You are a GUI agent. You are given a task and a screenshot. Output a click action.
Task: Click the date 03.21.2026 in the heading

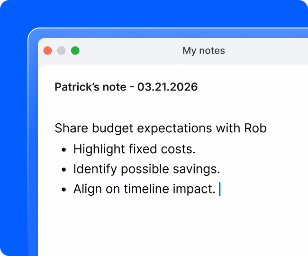[x=167, y=87]
